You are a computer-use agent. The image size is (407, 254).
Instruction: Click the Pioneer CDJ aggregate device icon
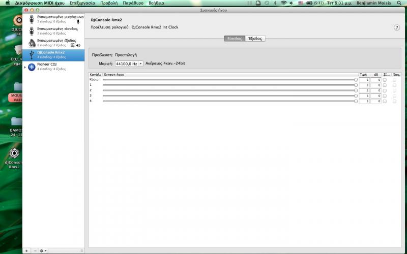coord(32,67)
